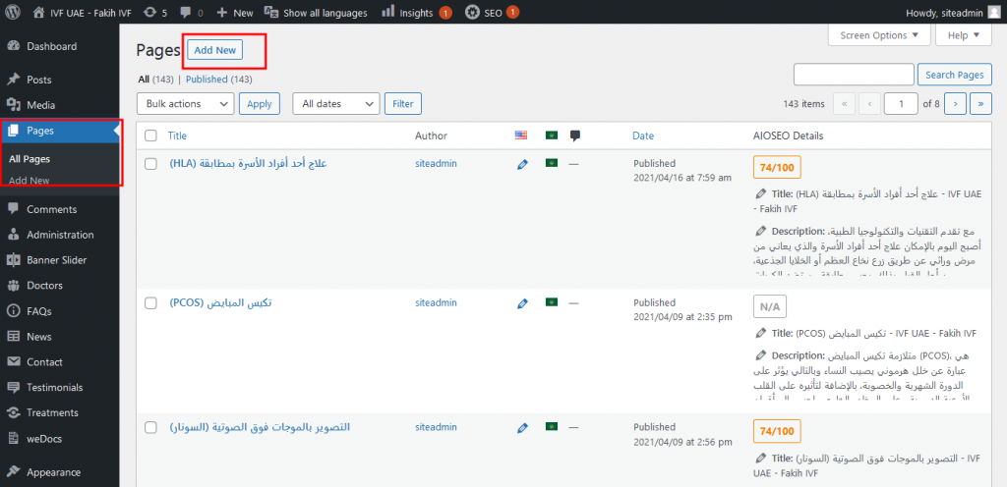The image size is (1007, 487).
Task: Click New in the admin bar
Action: [x=235, y=12]
